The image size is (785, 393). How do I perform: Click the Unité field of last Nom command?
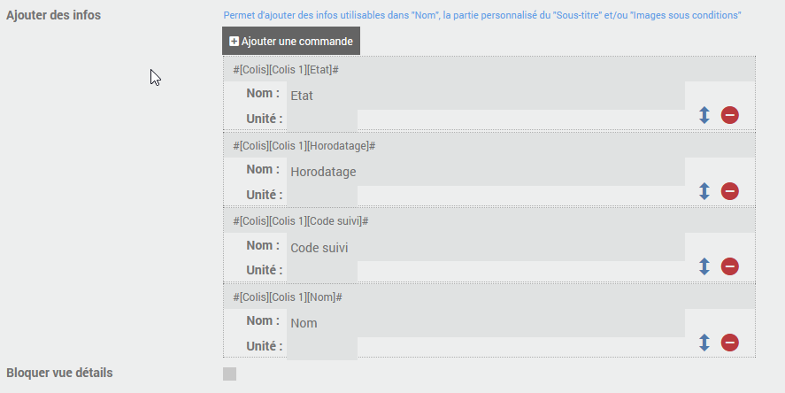coord(322,347)
